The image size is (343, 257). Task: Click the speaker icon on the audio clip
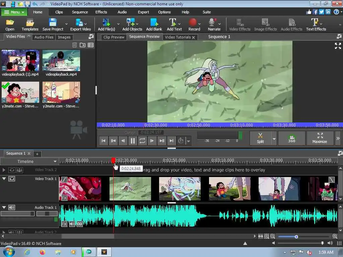coord(72,224)
